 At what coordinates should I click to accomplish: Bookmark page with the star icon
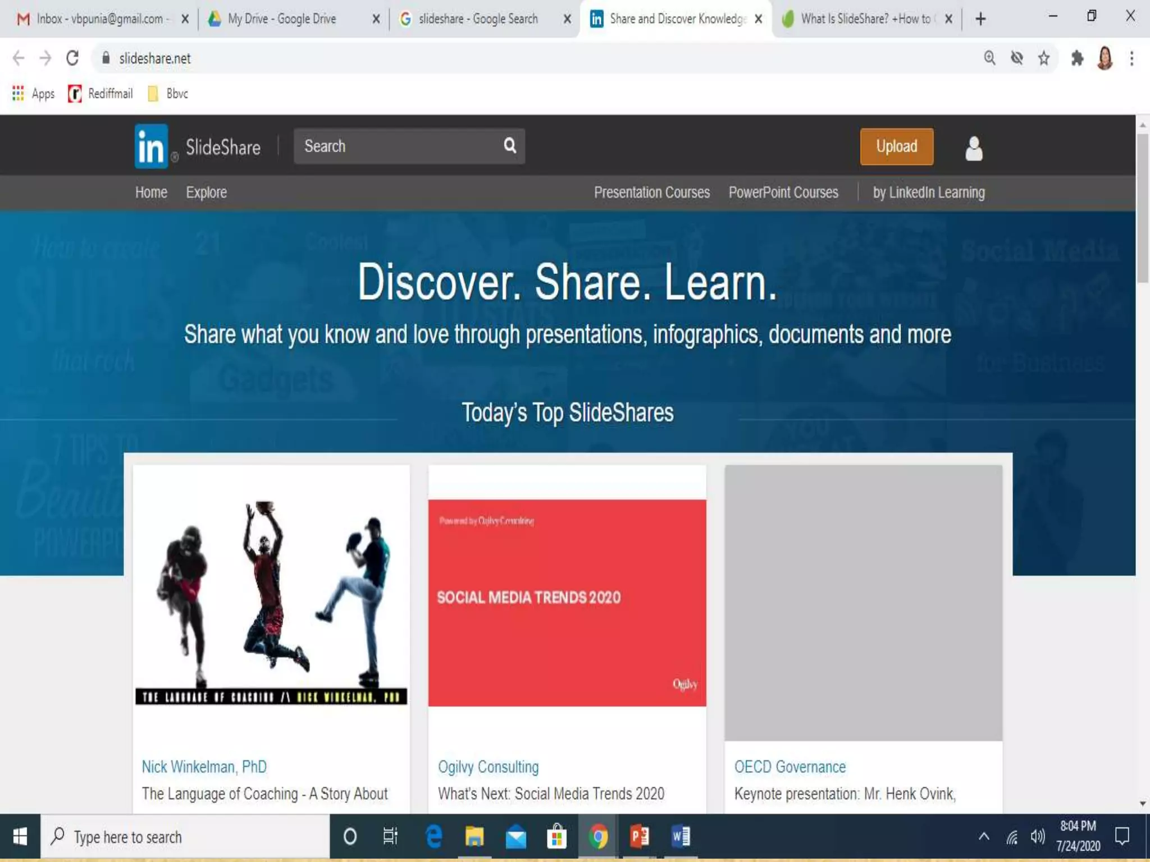pyautogui.click(x=1043, y=58)
